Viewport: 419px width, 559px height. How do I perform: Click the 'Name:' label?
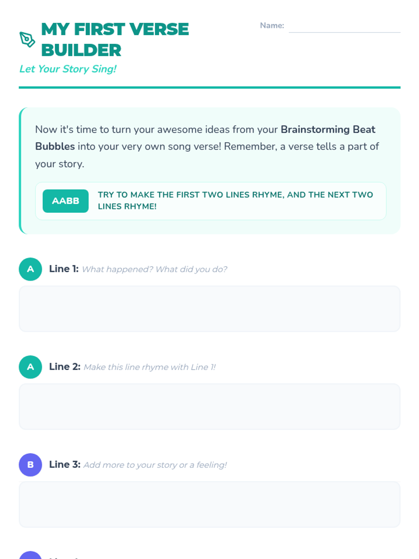272,26
